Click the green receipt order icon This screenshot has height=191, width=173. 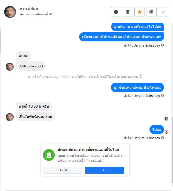click(49, 155)
